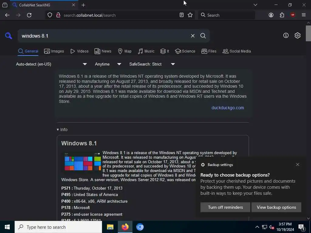Switch to the News search tab
311x233 pixels.
pyautogui.click(x=103, y=51)
